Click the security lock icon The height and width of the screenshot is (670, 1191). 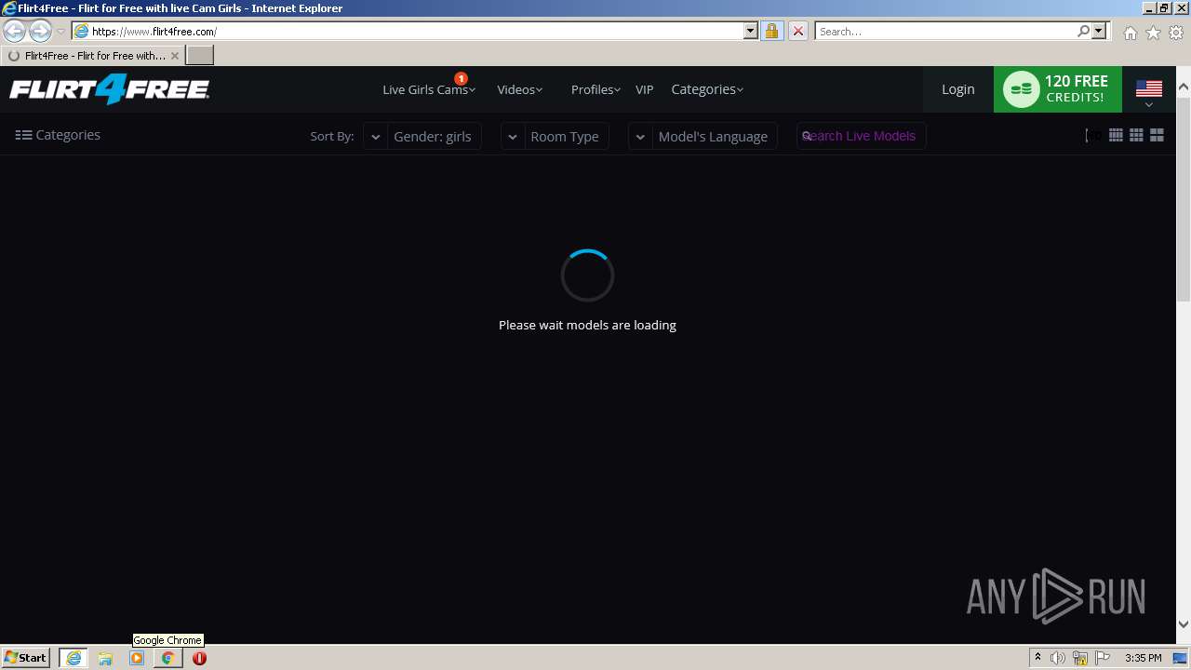[771, 31]
